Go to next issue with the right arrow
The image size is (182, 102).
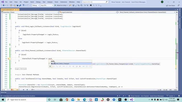coord(27,90)
